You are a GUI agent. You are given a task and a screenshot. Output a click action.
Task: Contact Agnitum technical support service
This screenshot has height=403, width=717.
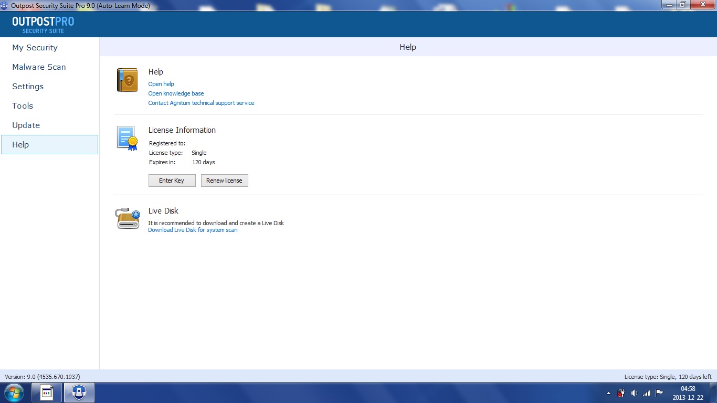pos(201,103)
